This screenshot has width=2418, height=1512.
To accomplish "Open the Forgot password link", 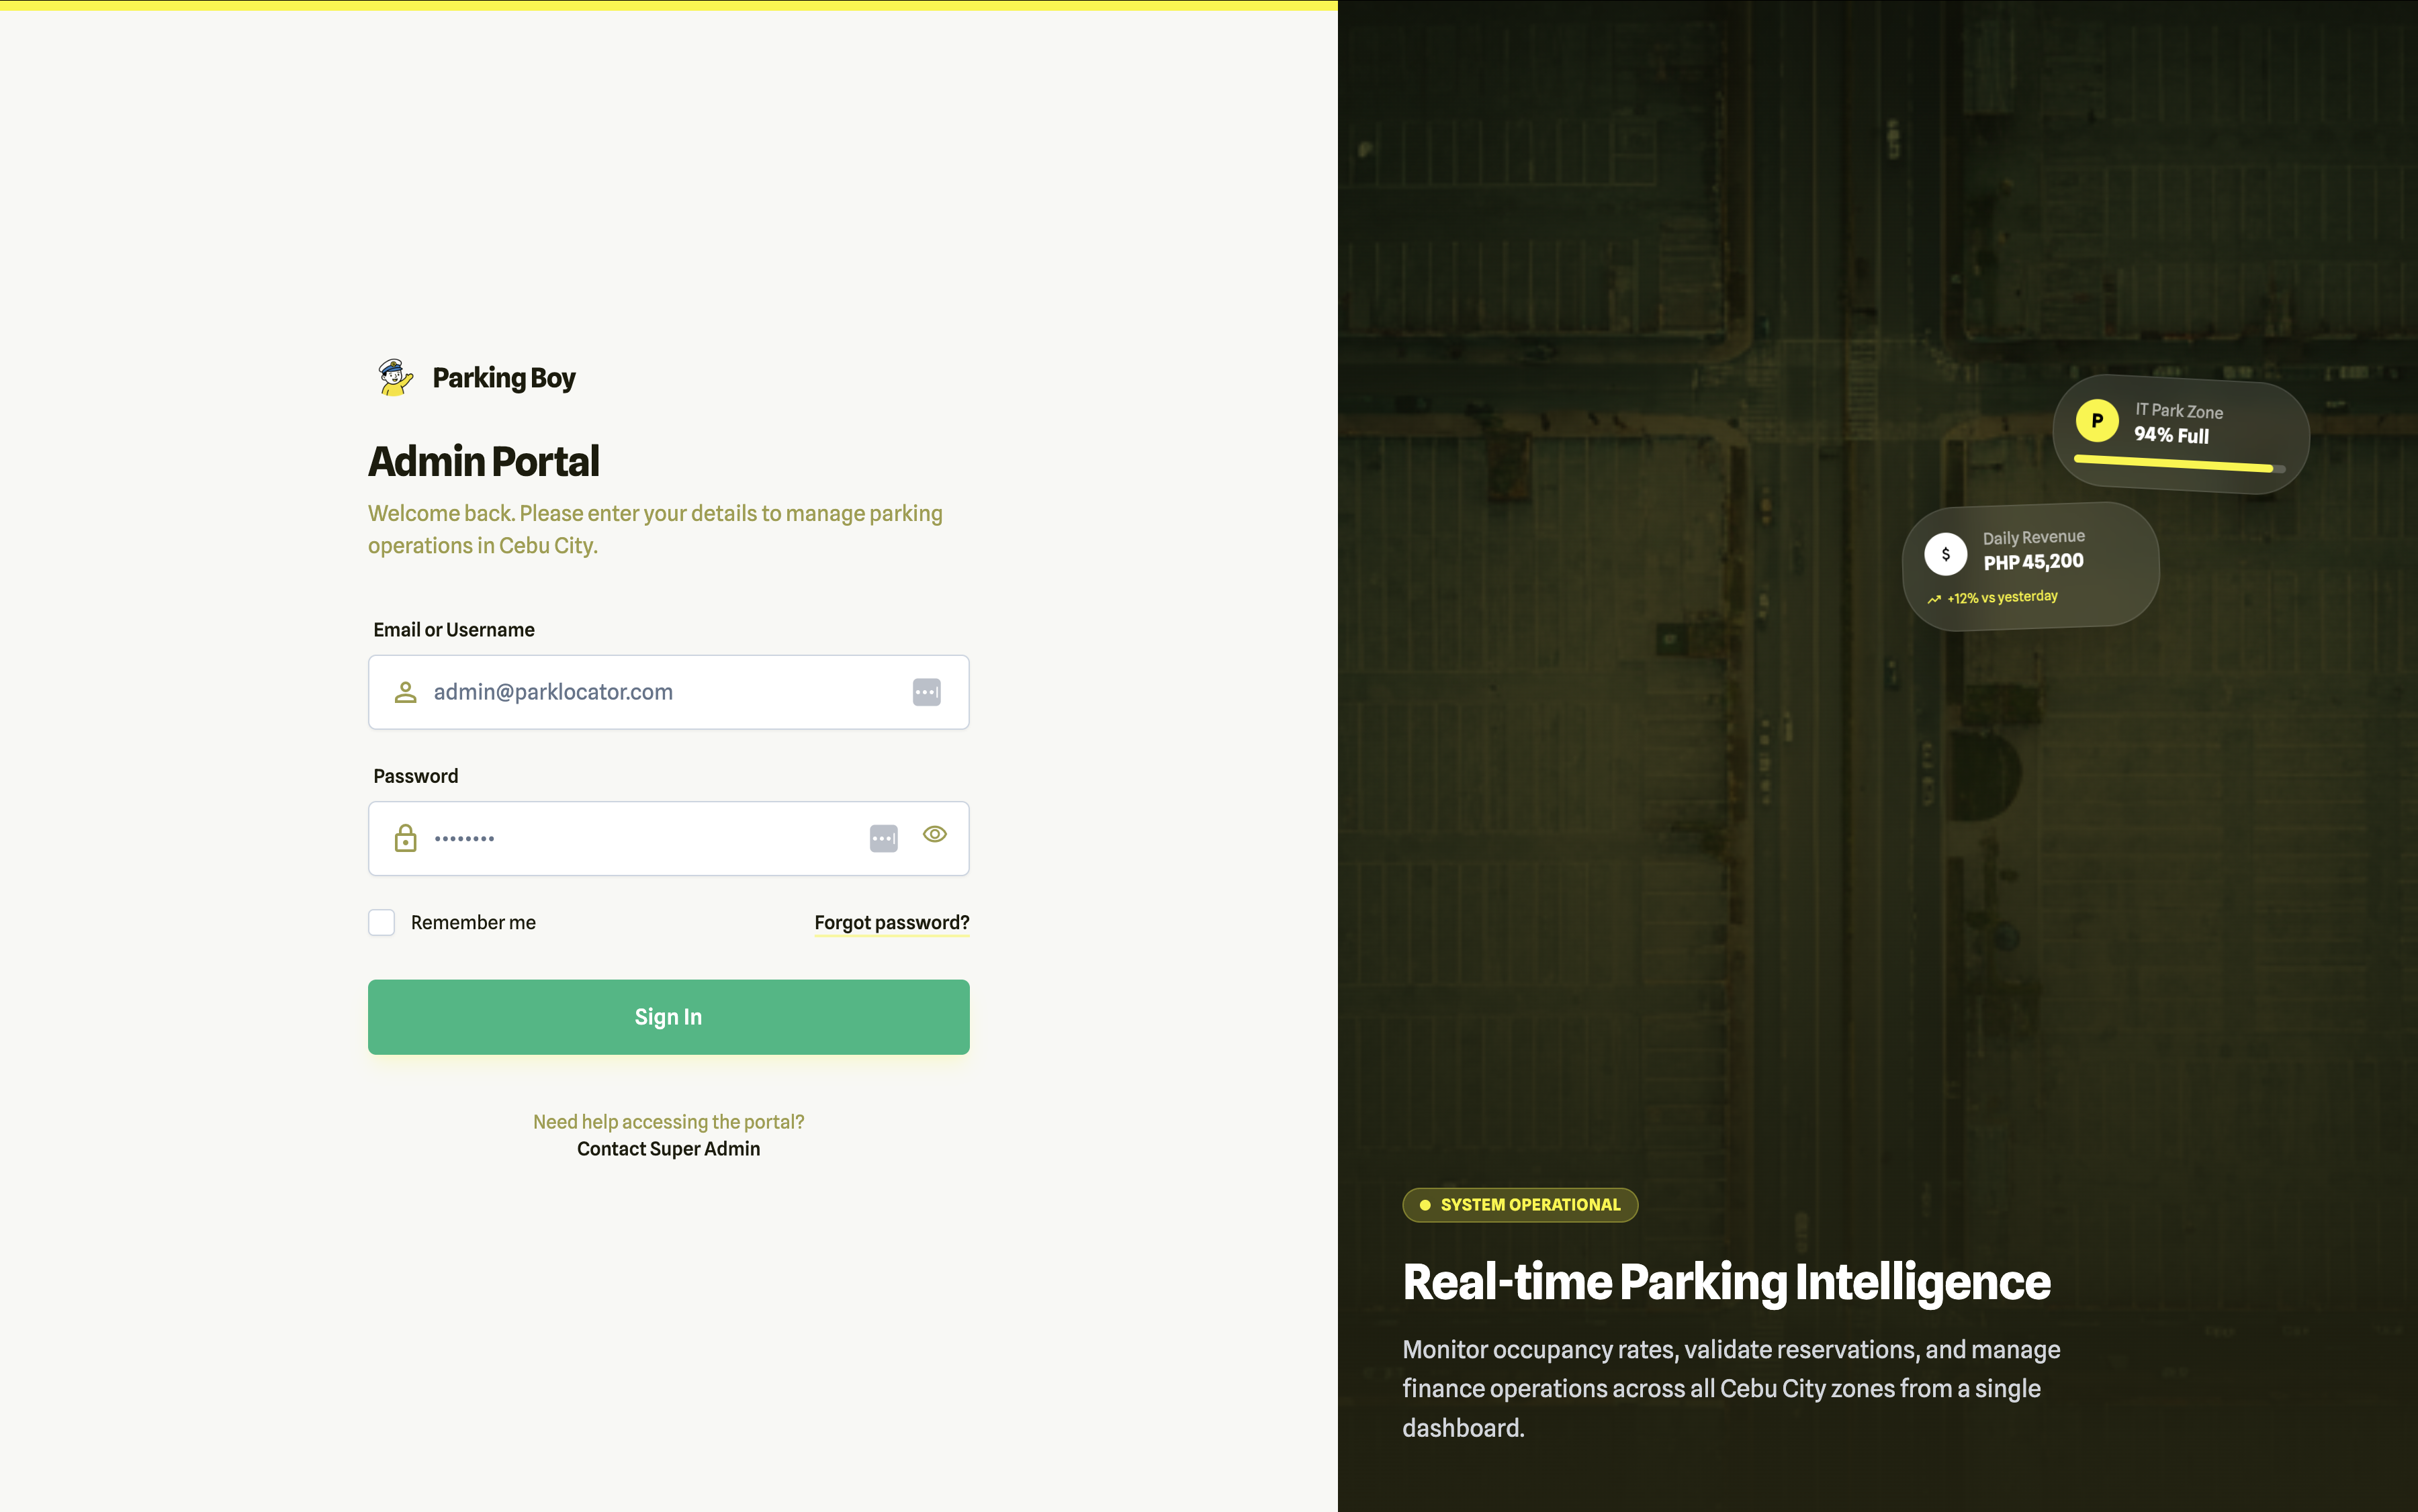I will 891,922.
